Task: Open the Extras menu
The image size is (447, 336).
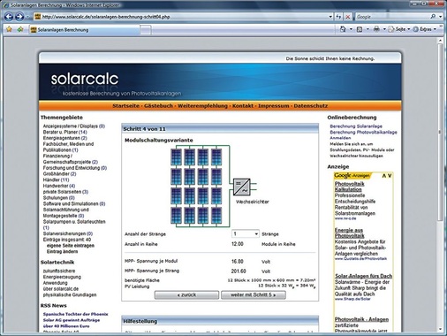Action: 424,29
